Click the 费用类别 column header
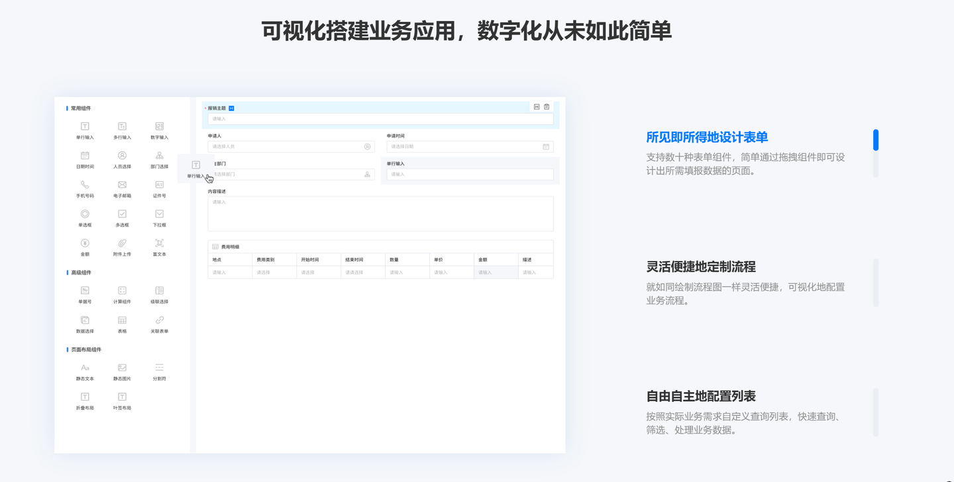Viewport: 954px width, 482px height. 266,260
